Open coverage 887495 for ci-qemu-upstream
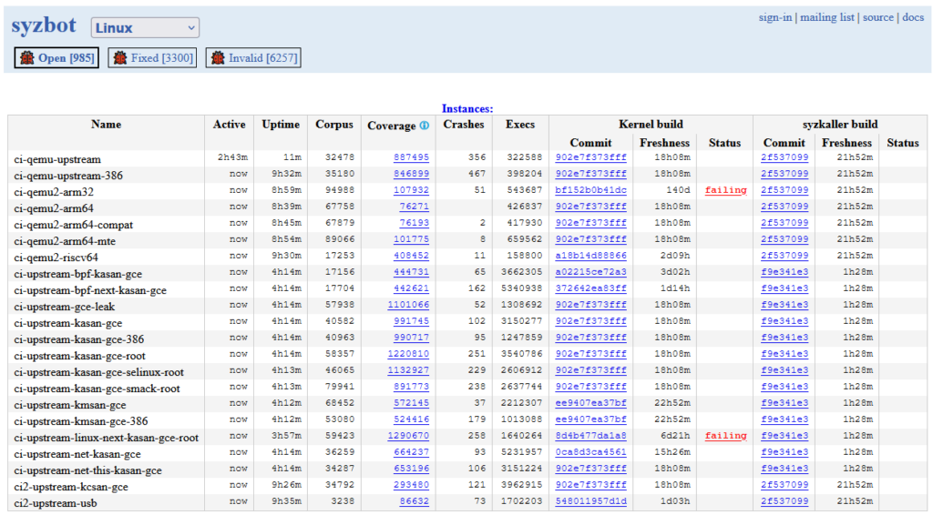This screenshot has height=515, width=933. click(x=411, y=157)
